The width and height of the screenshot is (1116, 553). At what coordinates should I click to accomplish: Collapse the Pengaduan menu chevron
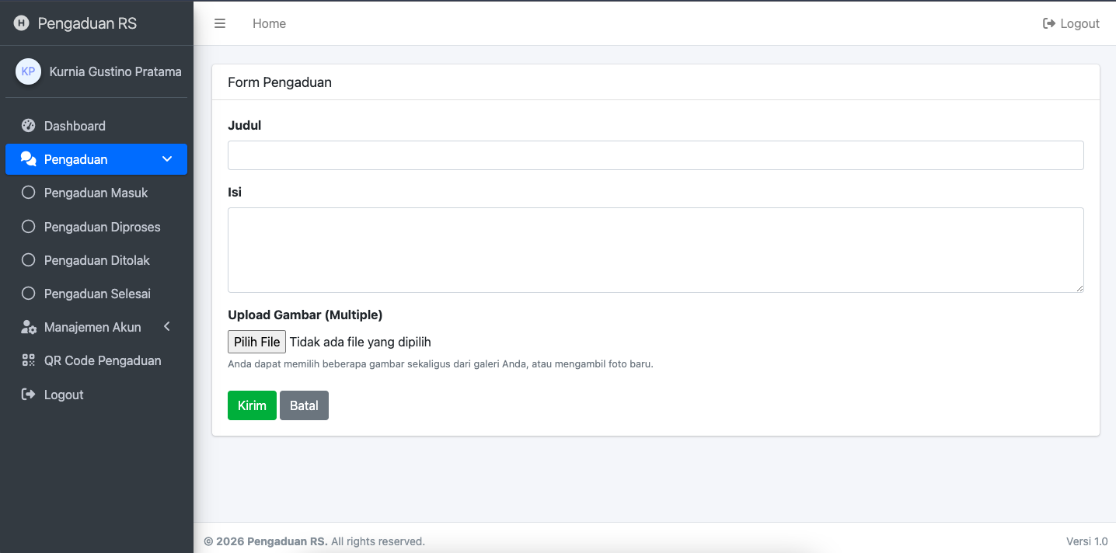pyautogui.click(x=167, y=159)
